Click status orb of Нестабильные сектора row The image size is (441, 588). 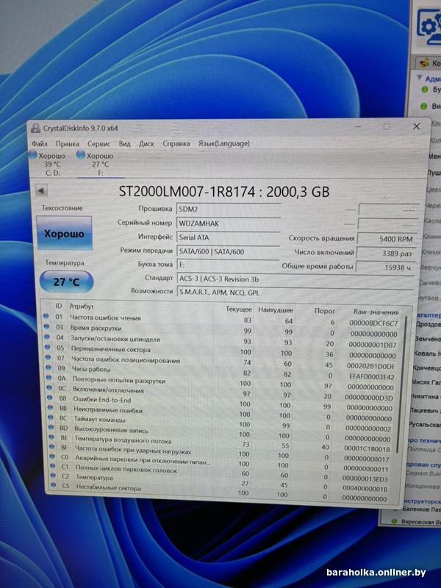tap(49, 487)
